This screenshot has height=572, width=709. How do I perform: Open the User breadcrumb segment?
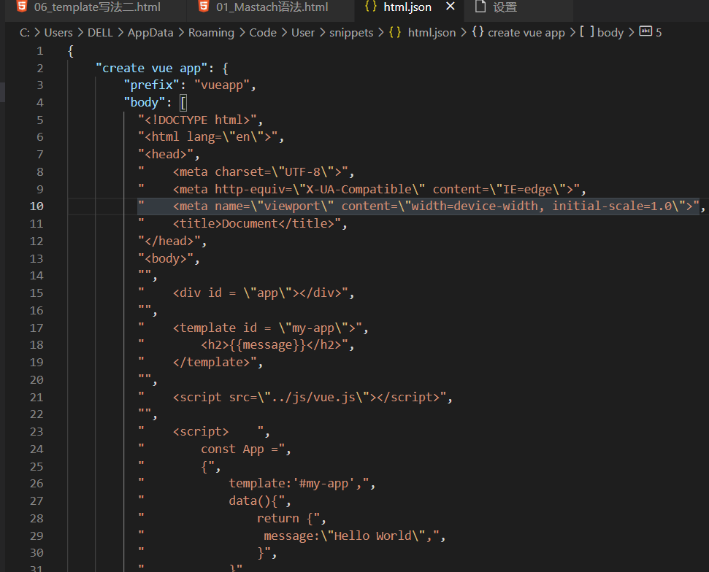[303, 33]
